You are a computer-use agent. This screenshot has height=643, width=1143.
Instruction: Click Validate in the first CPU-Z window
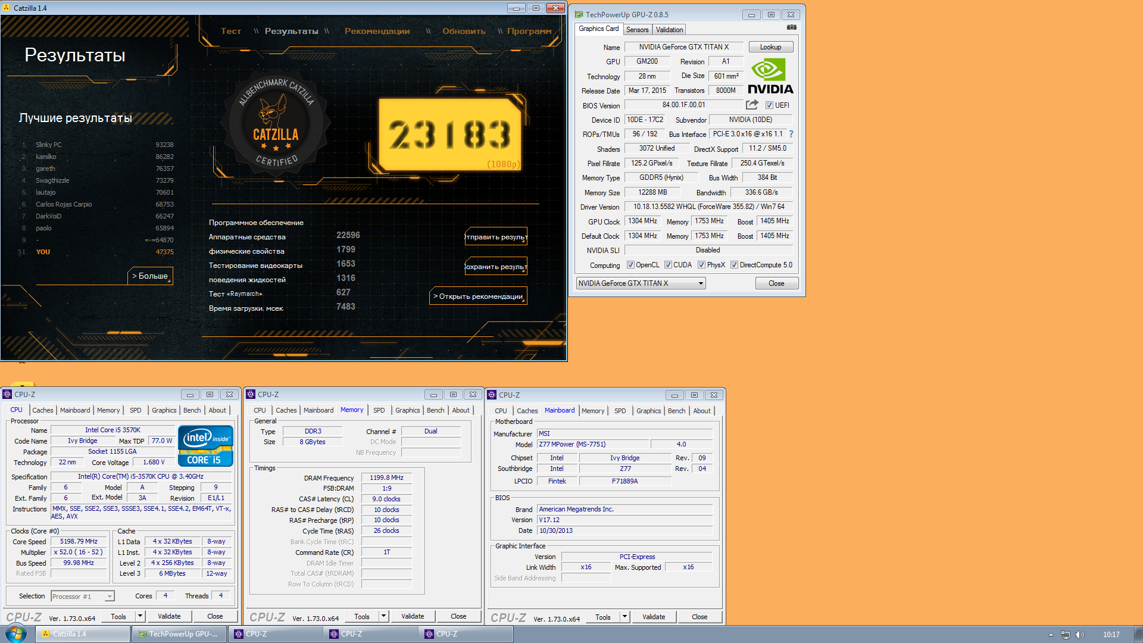pyautogui.click(x=169, y=616)
